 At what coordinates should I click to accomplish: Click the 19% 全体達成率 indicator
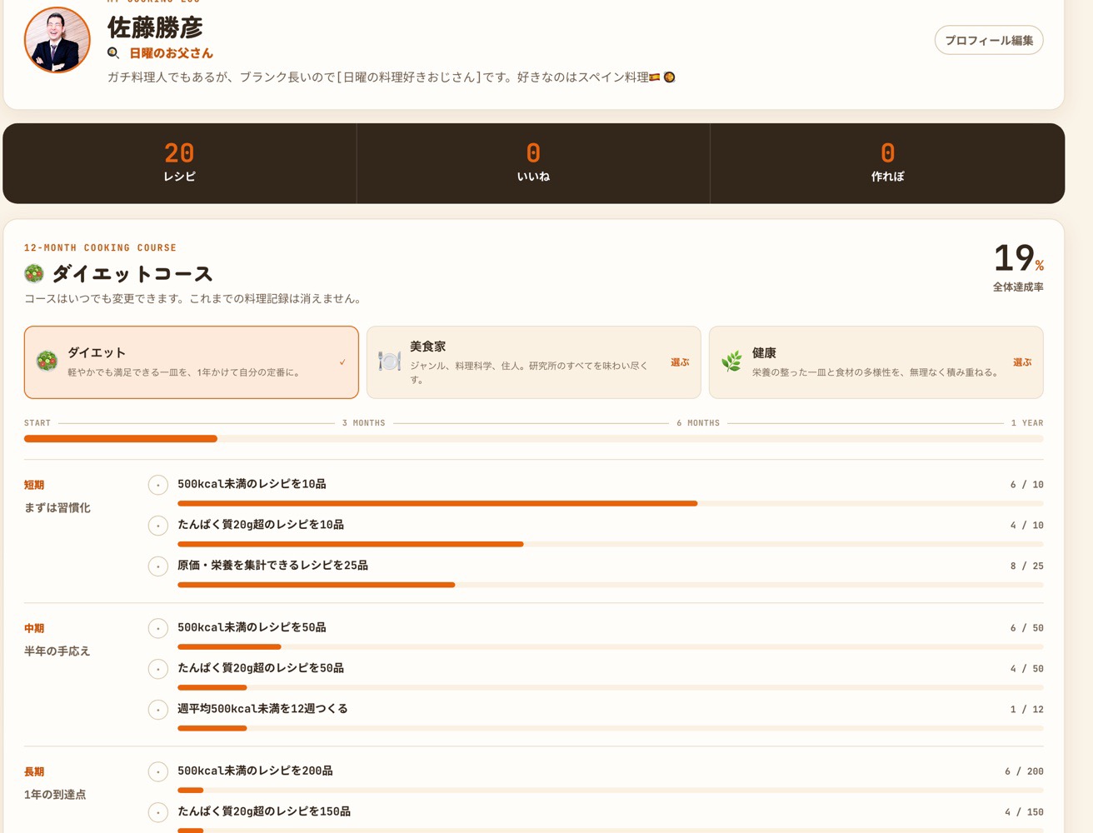coord(1018,267)
